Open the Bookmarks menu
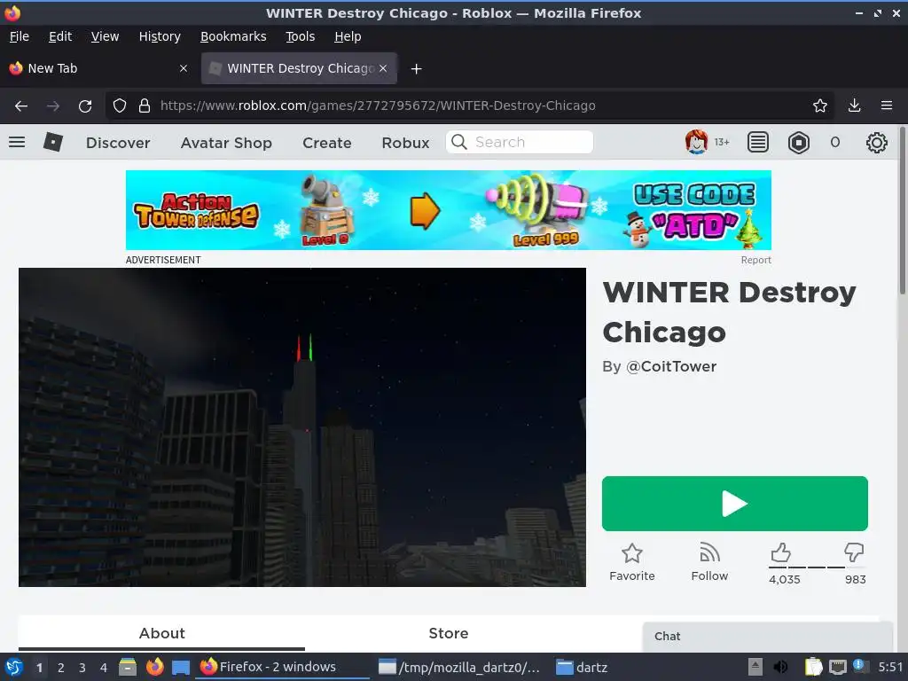Image resolution: width=908 pixels, height=681 pixels. (233, 36)
